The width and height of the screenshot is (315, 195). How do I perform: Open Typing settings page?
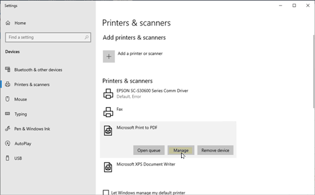[x=20, y=114]
